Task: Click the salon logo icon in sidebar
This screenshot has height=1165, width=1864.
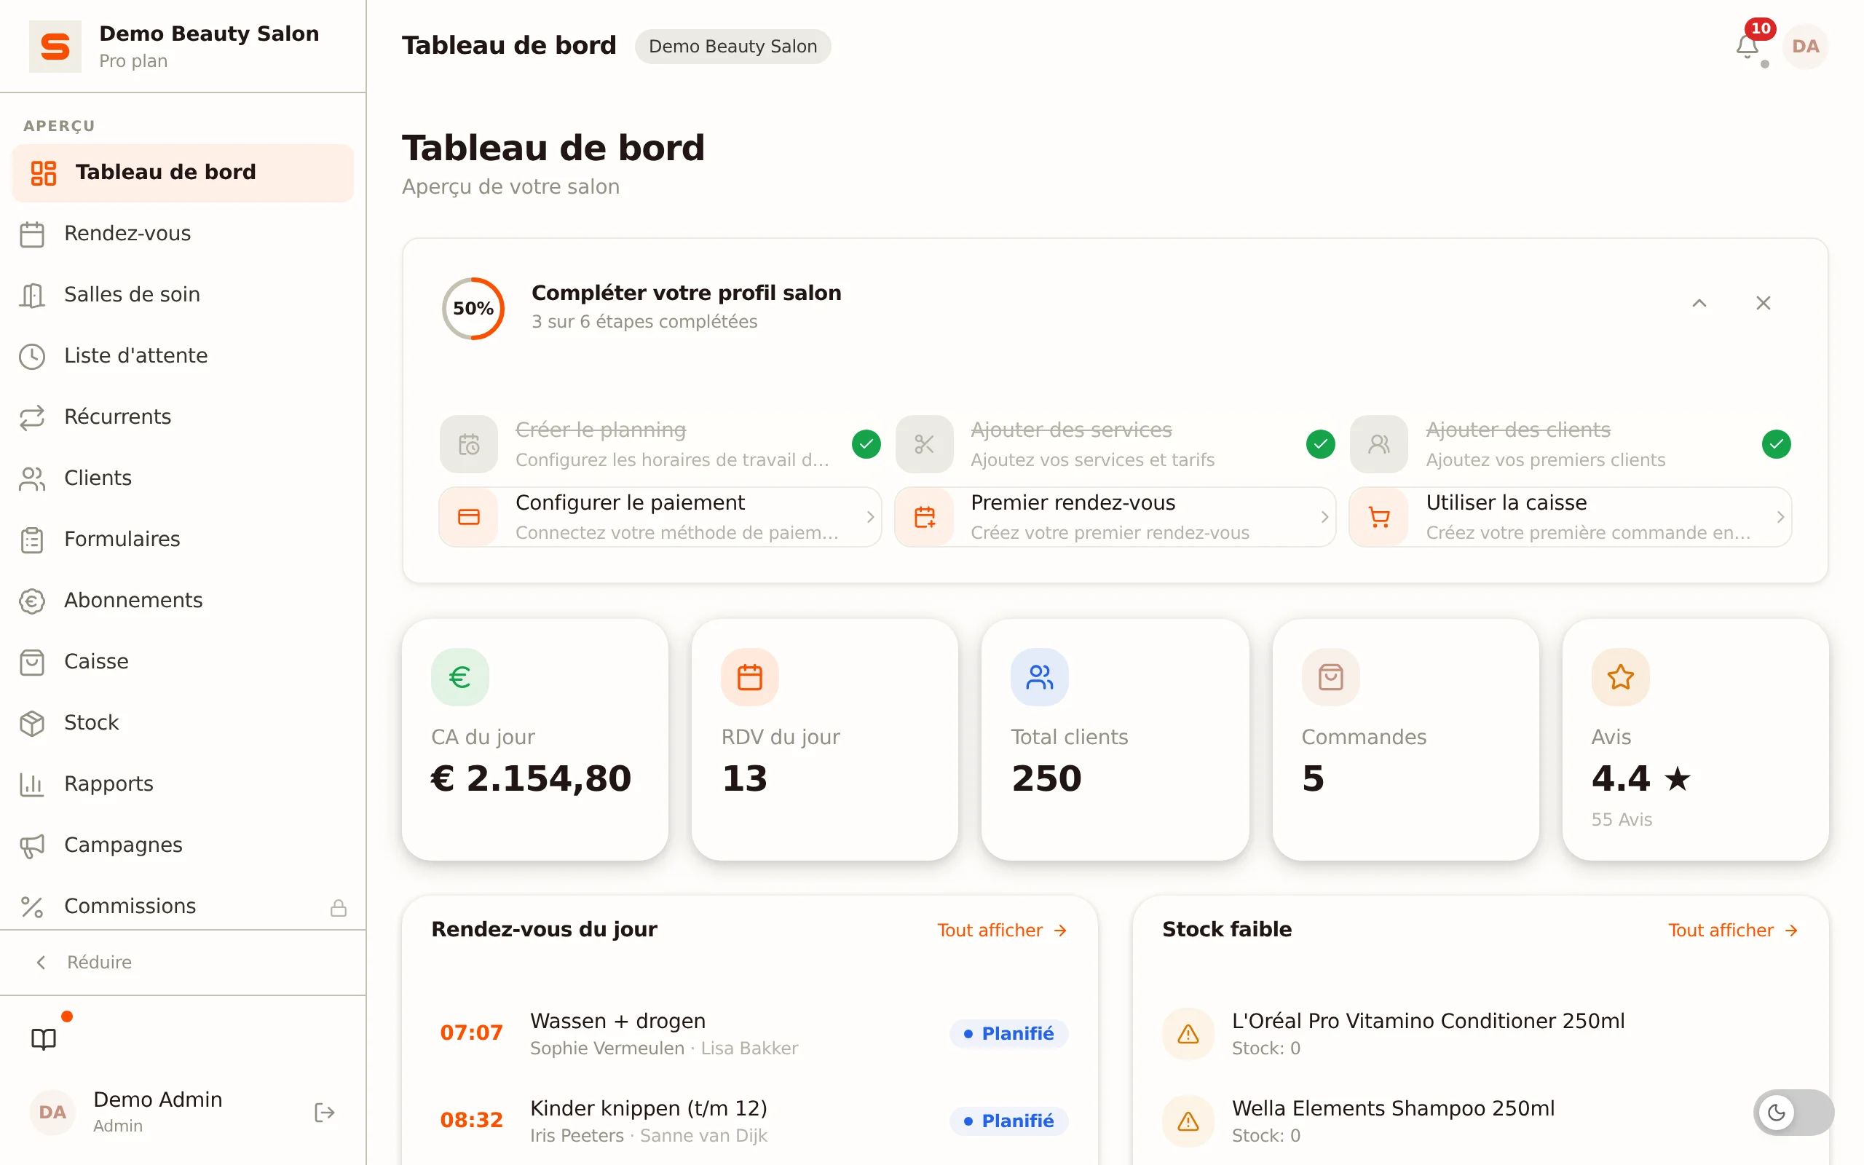Action: (55, 46)
